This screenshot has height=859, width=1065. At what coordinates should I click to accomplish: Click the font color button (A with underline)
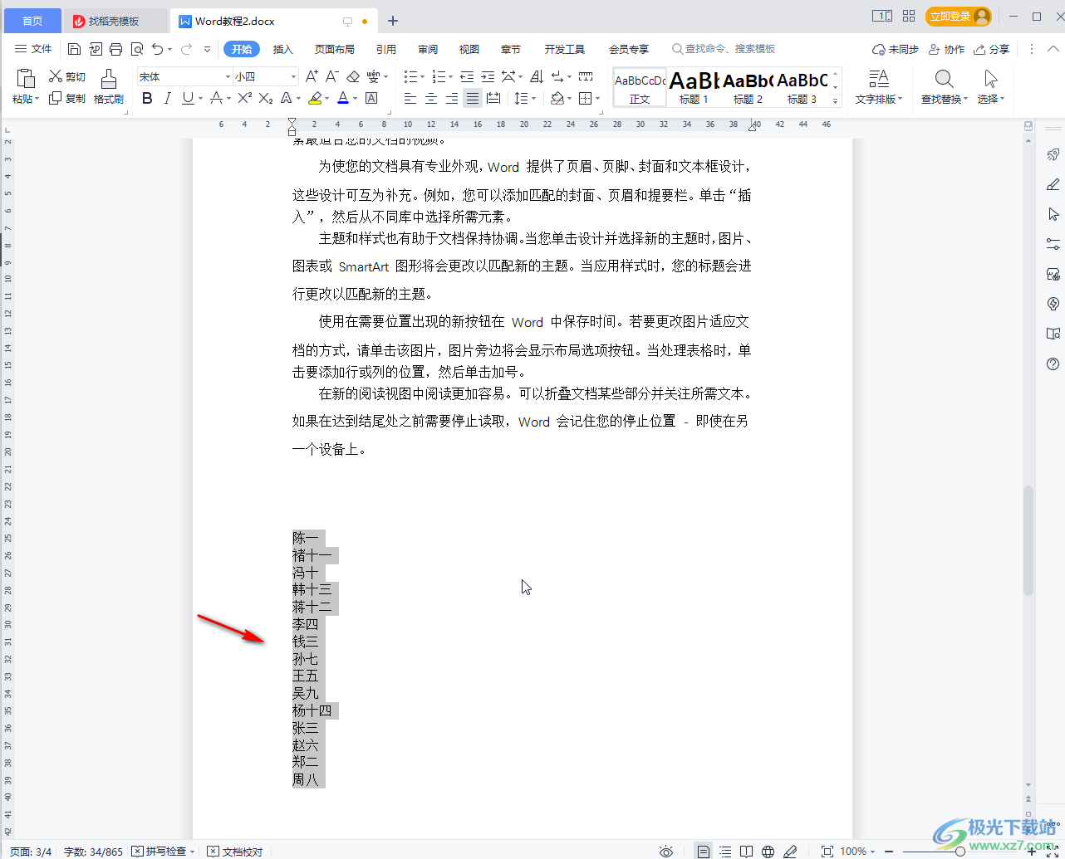click(343, 98)
